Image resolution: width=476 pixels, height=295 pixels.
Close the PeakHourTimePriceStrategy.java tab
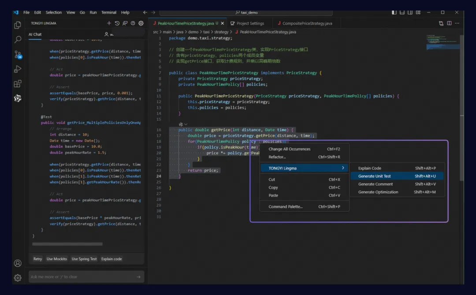pyautogui.click(x=223, y=23)
